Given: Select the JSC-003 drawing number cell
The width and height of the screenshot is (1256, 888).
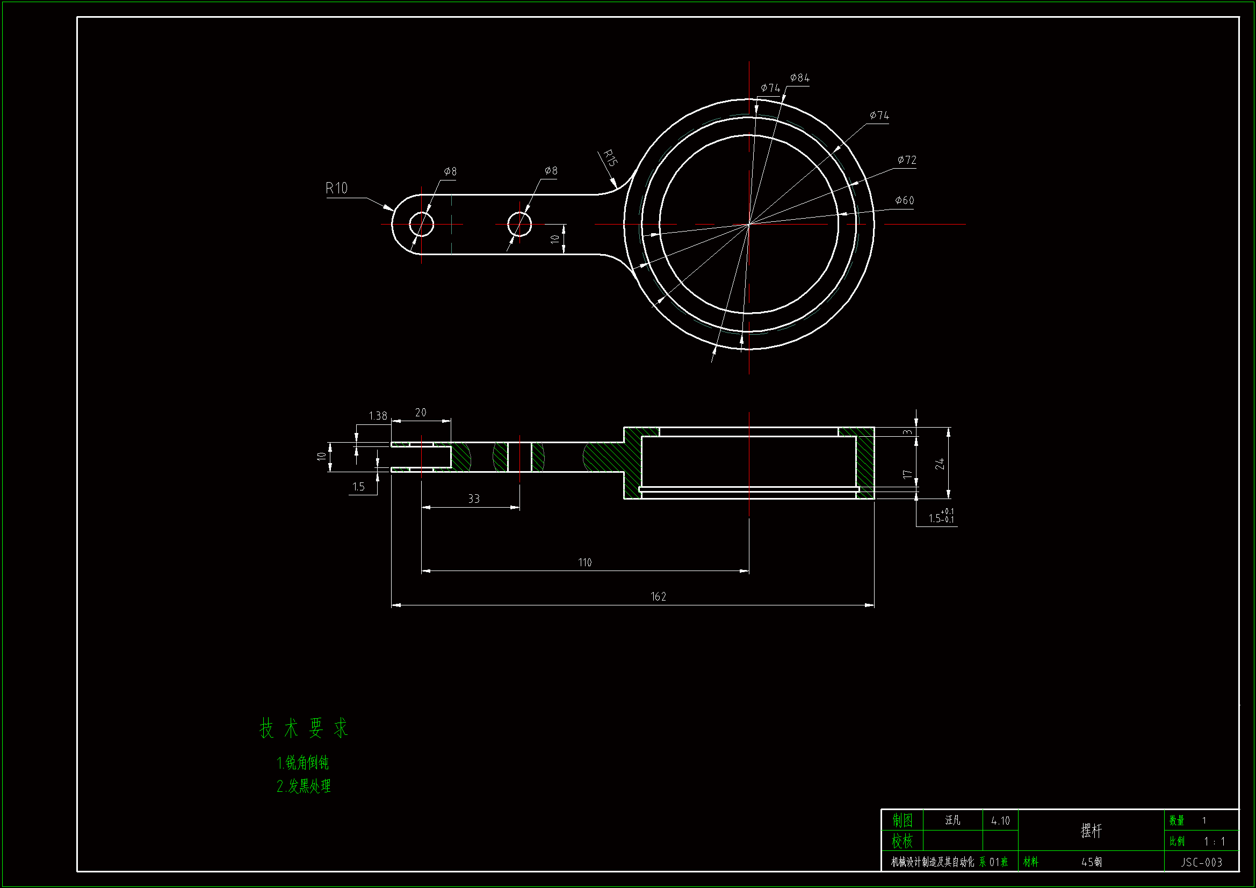Looking at the screenshot, I should point(1201,862).
